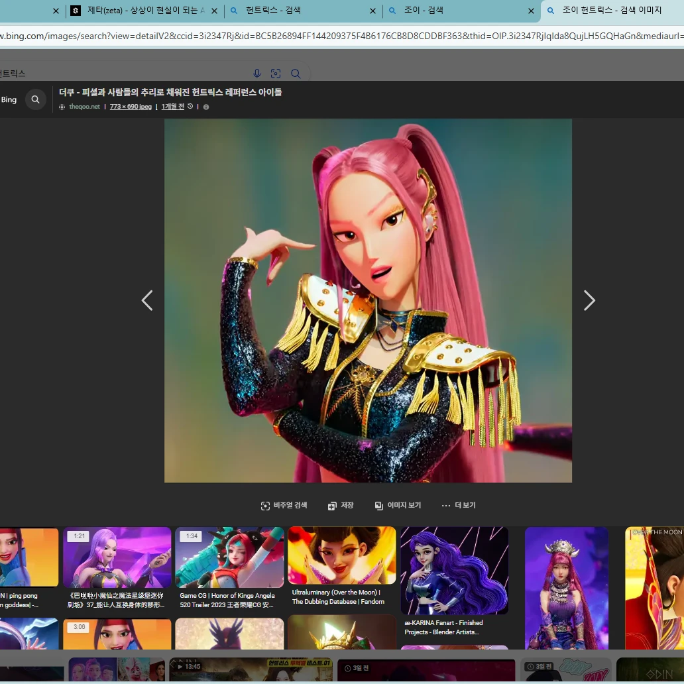Click the Ultraluminary Dubbing Database Fandom caption
This screenshot has width=684, height=684.
tap(338, 597)
